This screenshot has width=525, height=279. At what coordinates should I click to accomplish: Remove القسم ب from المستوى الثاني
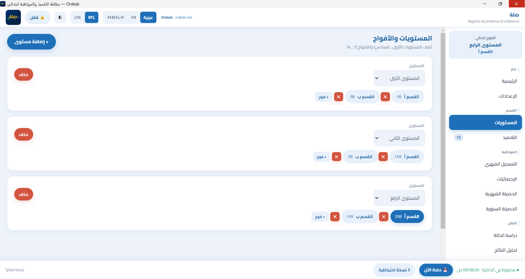[x=337, y=157]
